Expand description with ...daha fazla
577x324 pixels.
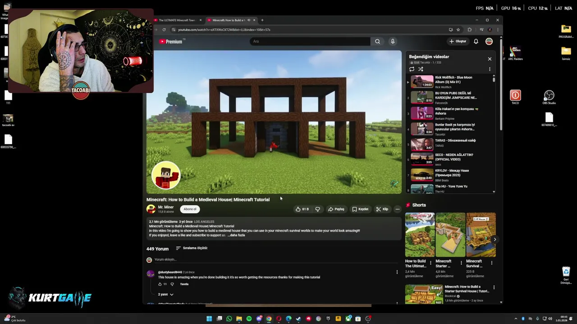(237, 235)
